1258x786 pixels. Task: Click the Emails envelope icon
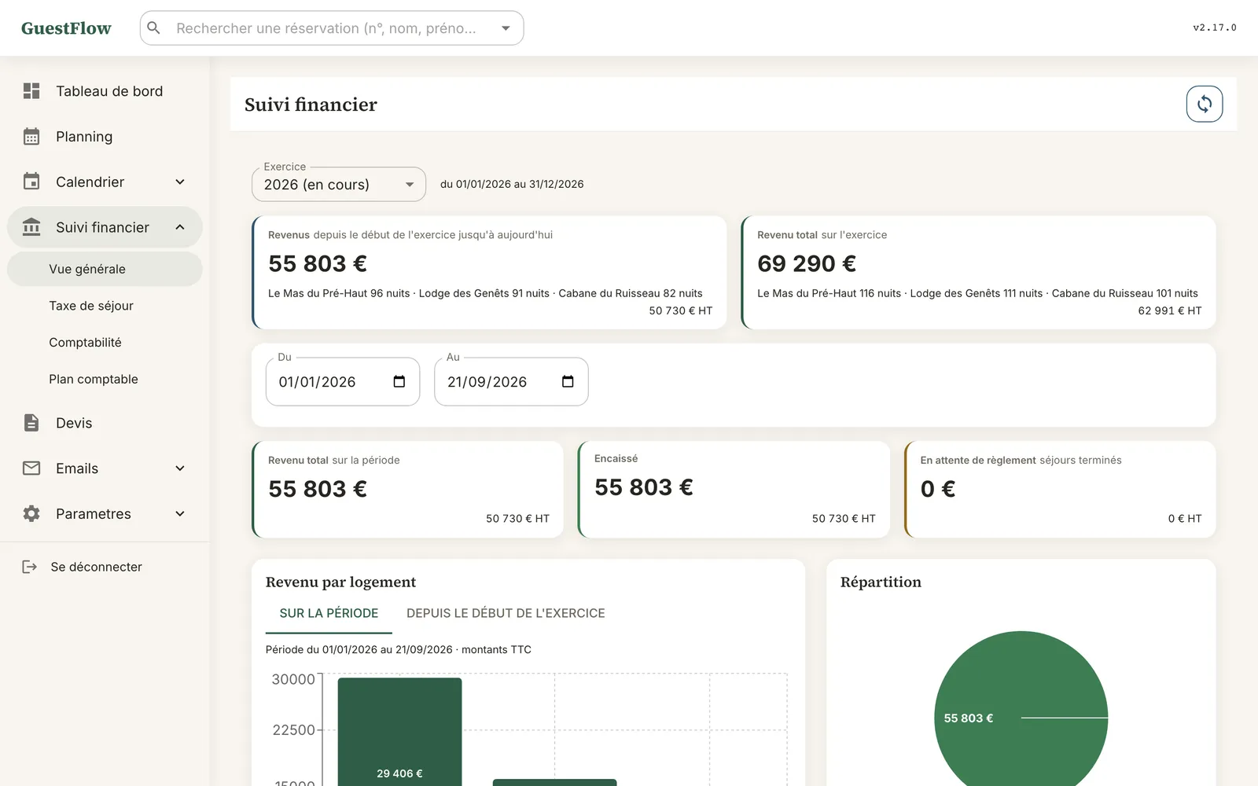tap(31, 468)
